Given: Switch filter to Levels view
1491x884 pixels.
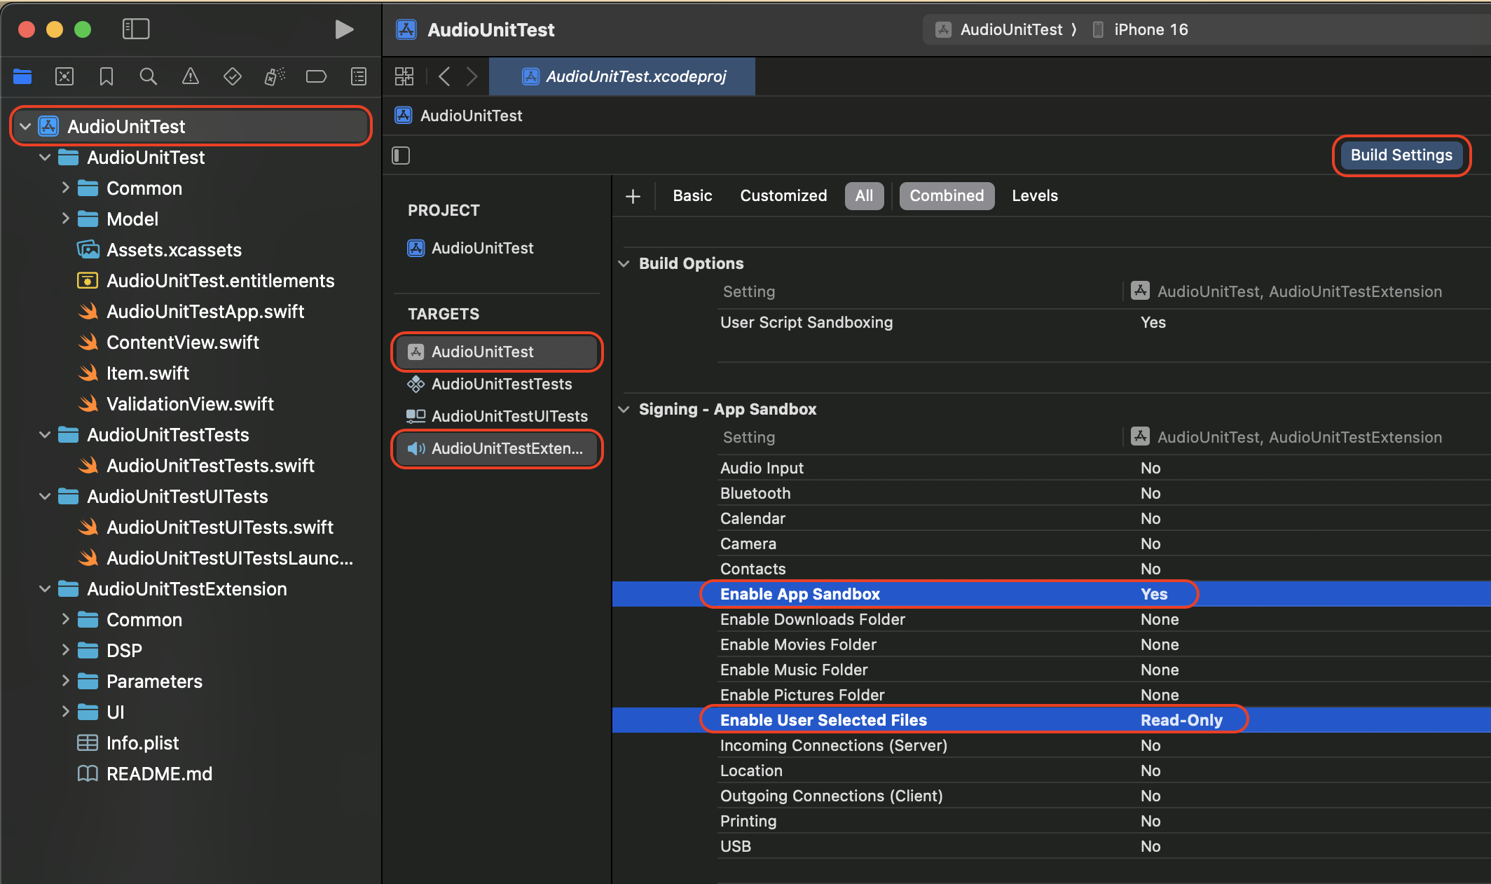Looking at the screenshot, I should point(1034,196).
